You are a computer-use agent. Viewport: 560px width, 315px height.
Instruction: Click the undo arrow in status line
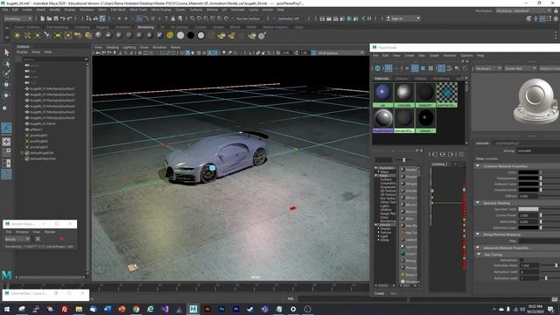(62, 18)
